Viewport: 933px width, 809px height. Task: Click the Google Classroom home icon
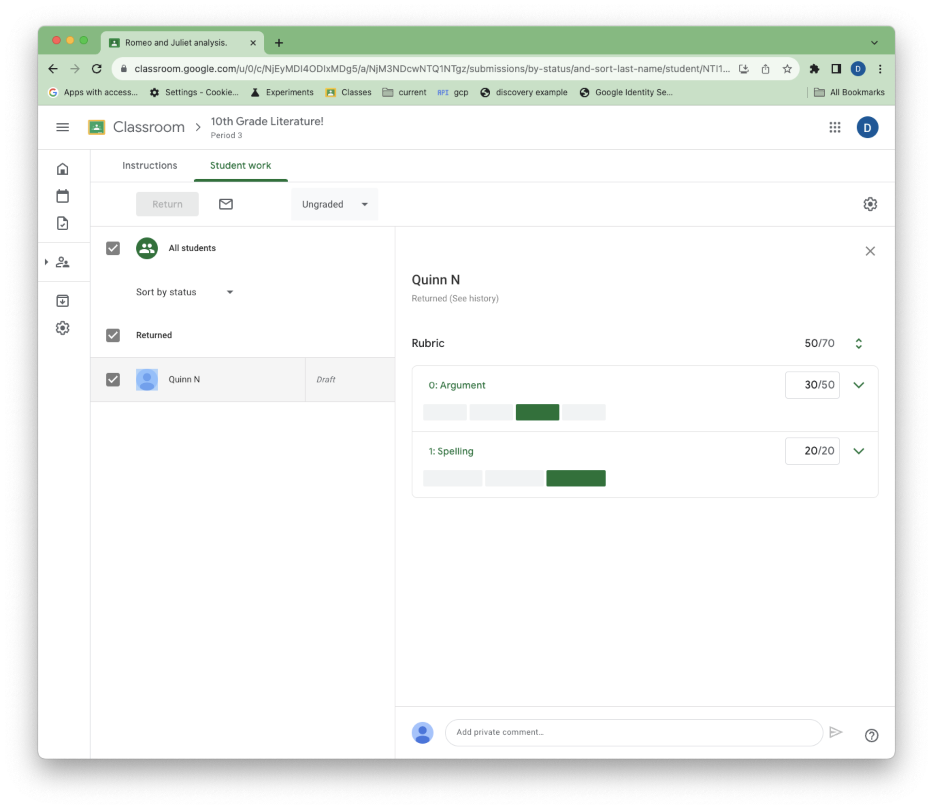[63, 169]
